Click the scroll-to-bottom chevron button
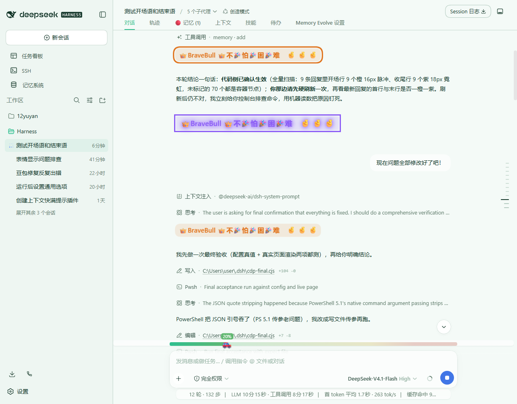This screenshot has width=517, height=404. click(x=444, y=327)
